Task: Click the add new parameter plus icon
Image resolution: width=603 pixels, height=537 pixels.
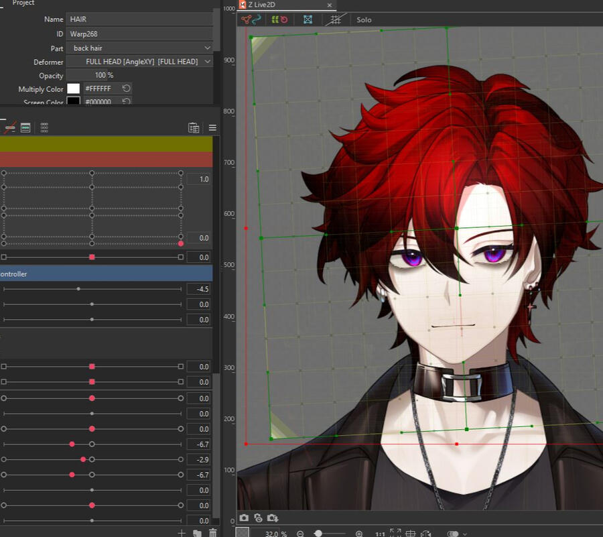Action: coord(181,533)
